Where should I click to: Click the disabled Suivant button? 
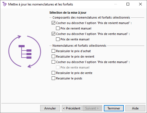click(92, 108)
